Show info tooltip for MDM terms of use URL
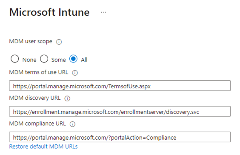Screen dimensions: 240x155 [x=75, y=73]
